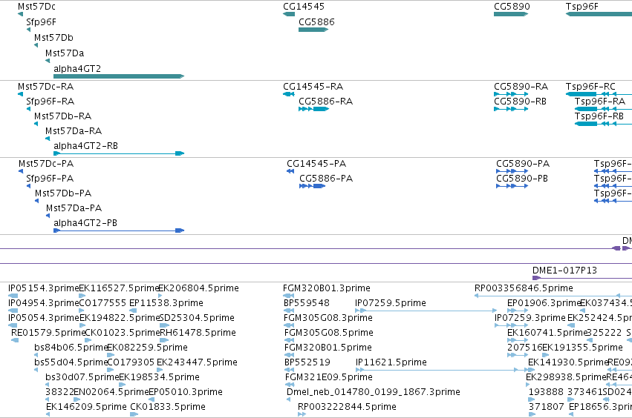This screenshot has height=418, width=632.
Task: Click the CG14545 gene label
Action: (x=304, y=7)
